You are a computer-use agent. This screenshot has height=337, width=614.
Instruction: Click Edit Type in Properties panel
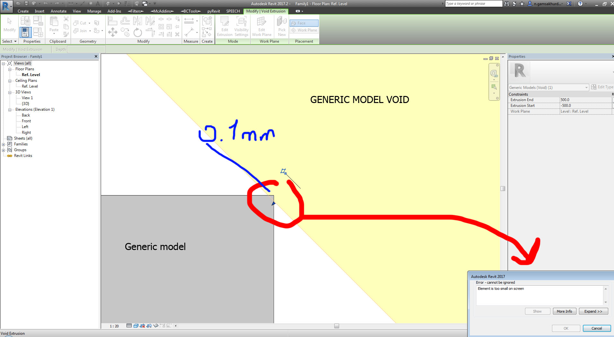[602, 87]
